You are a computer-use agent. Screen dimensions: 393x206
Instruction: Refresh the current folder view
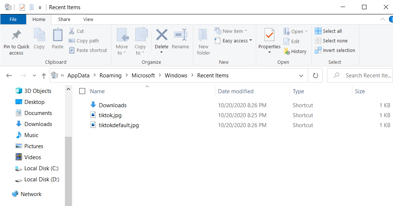coord(315,76)
